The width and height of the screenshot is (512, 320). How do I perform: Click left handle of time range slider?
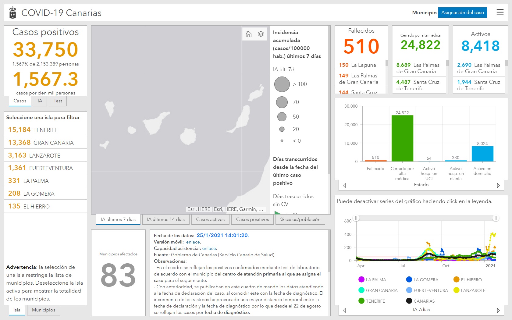(x=356, y=218)
